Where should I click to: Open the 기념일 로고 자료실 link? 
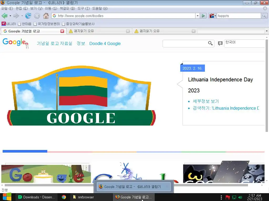pos(54,43)
